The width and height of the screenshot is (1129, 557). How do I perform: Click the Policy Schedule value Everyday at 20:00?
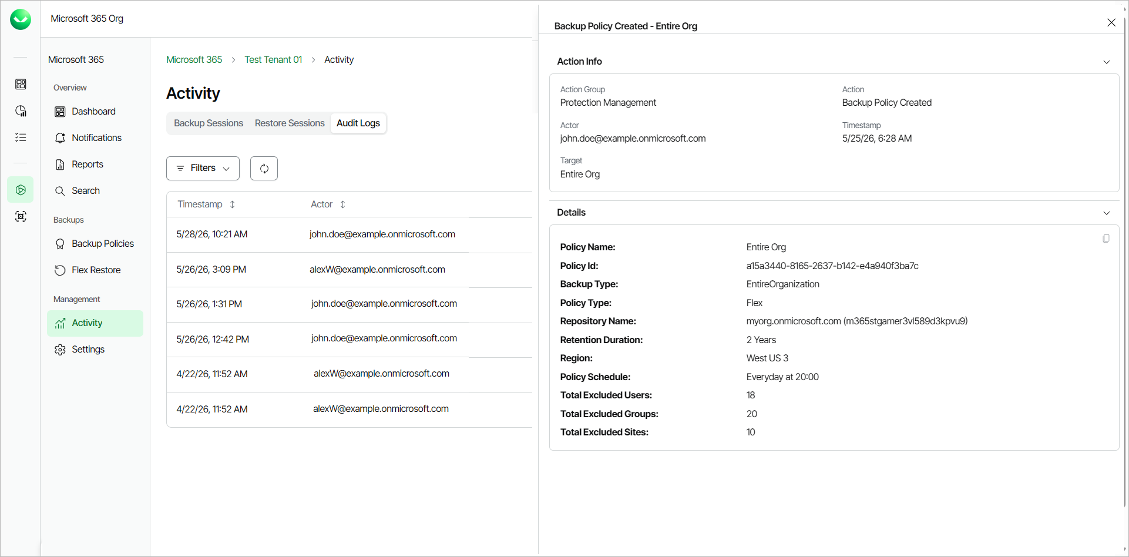782,377
